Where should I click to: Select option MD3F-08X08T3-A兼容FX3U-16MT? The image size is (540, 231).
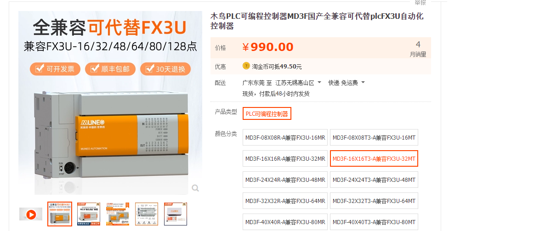[x=374, y=138]
